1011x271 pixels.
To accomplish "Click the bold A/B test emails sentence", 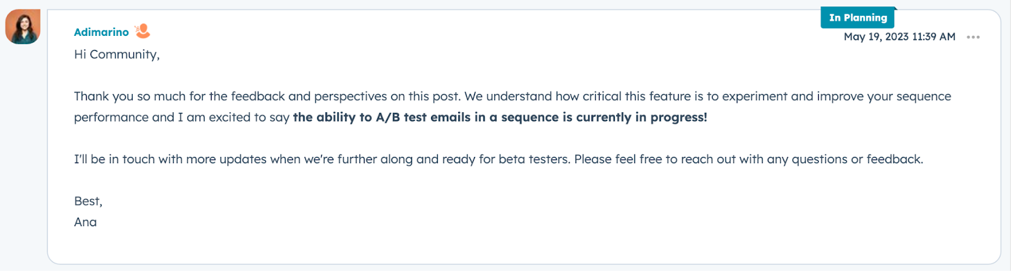I will [499, 117].
